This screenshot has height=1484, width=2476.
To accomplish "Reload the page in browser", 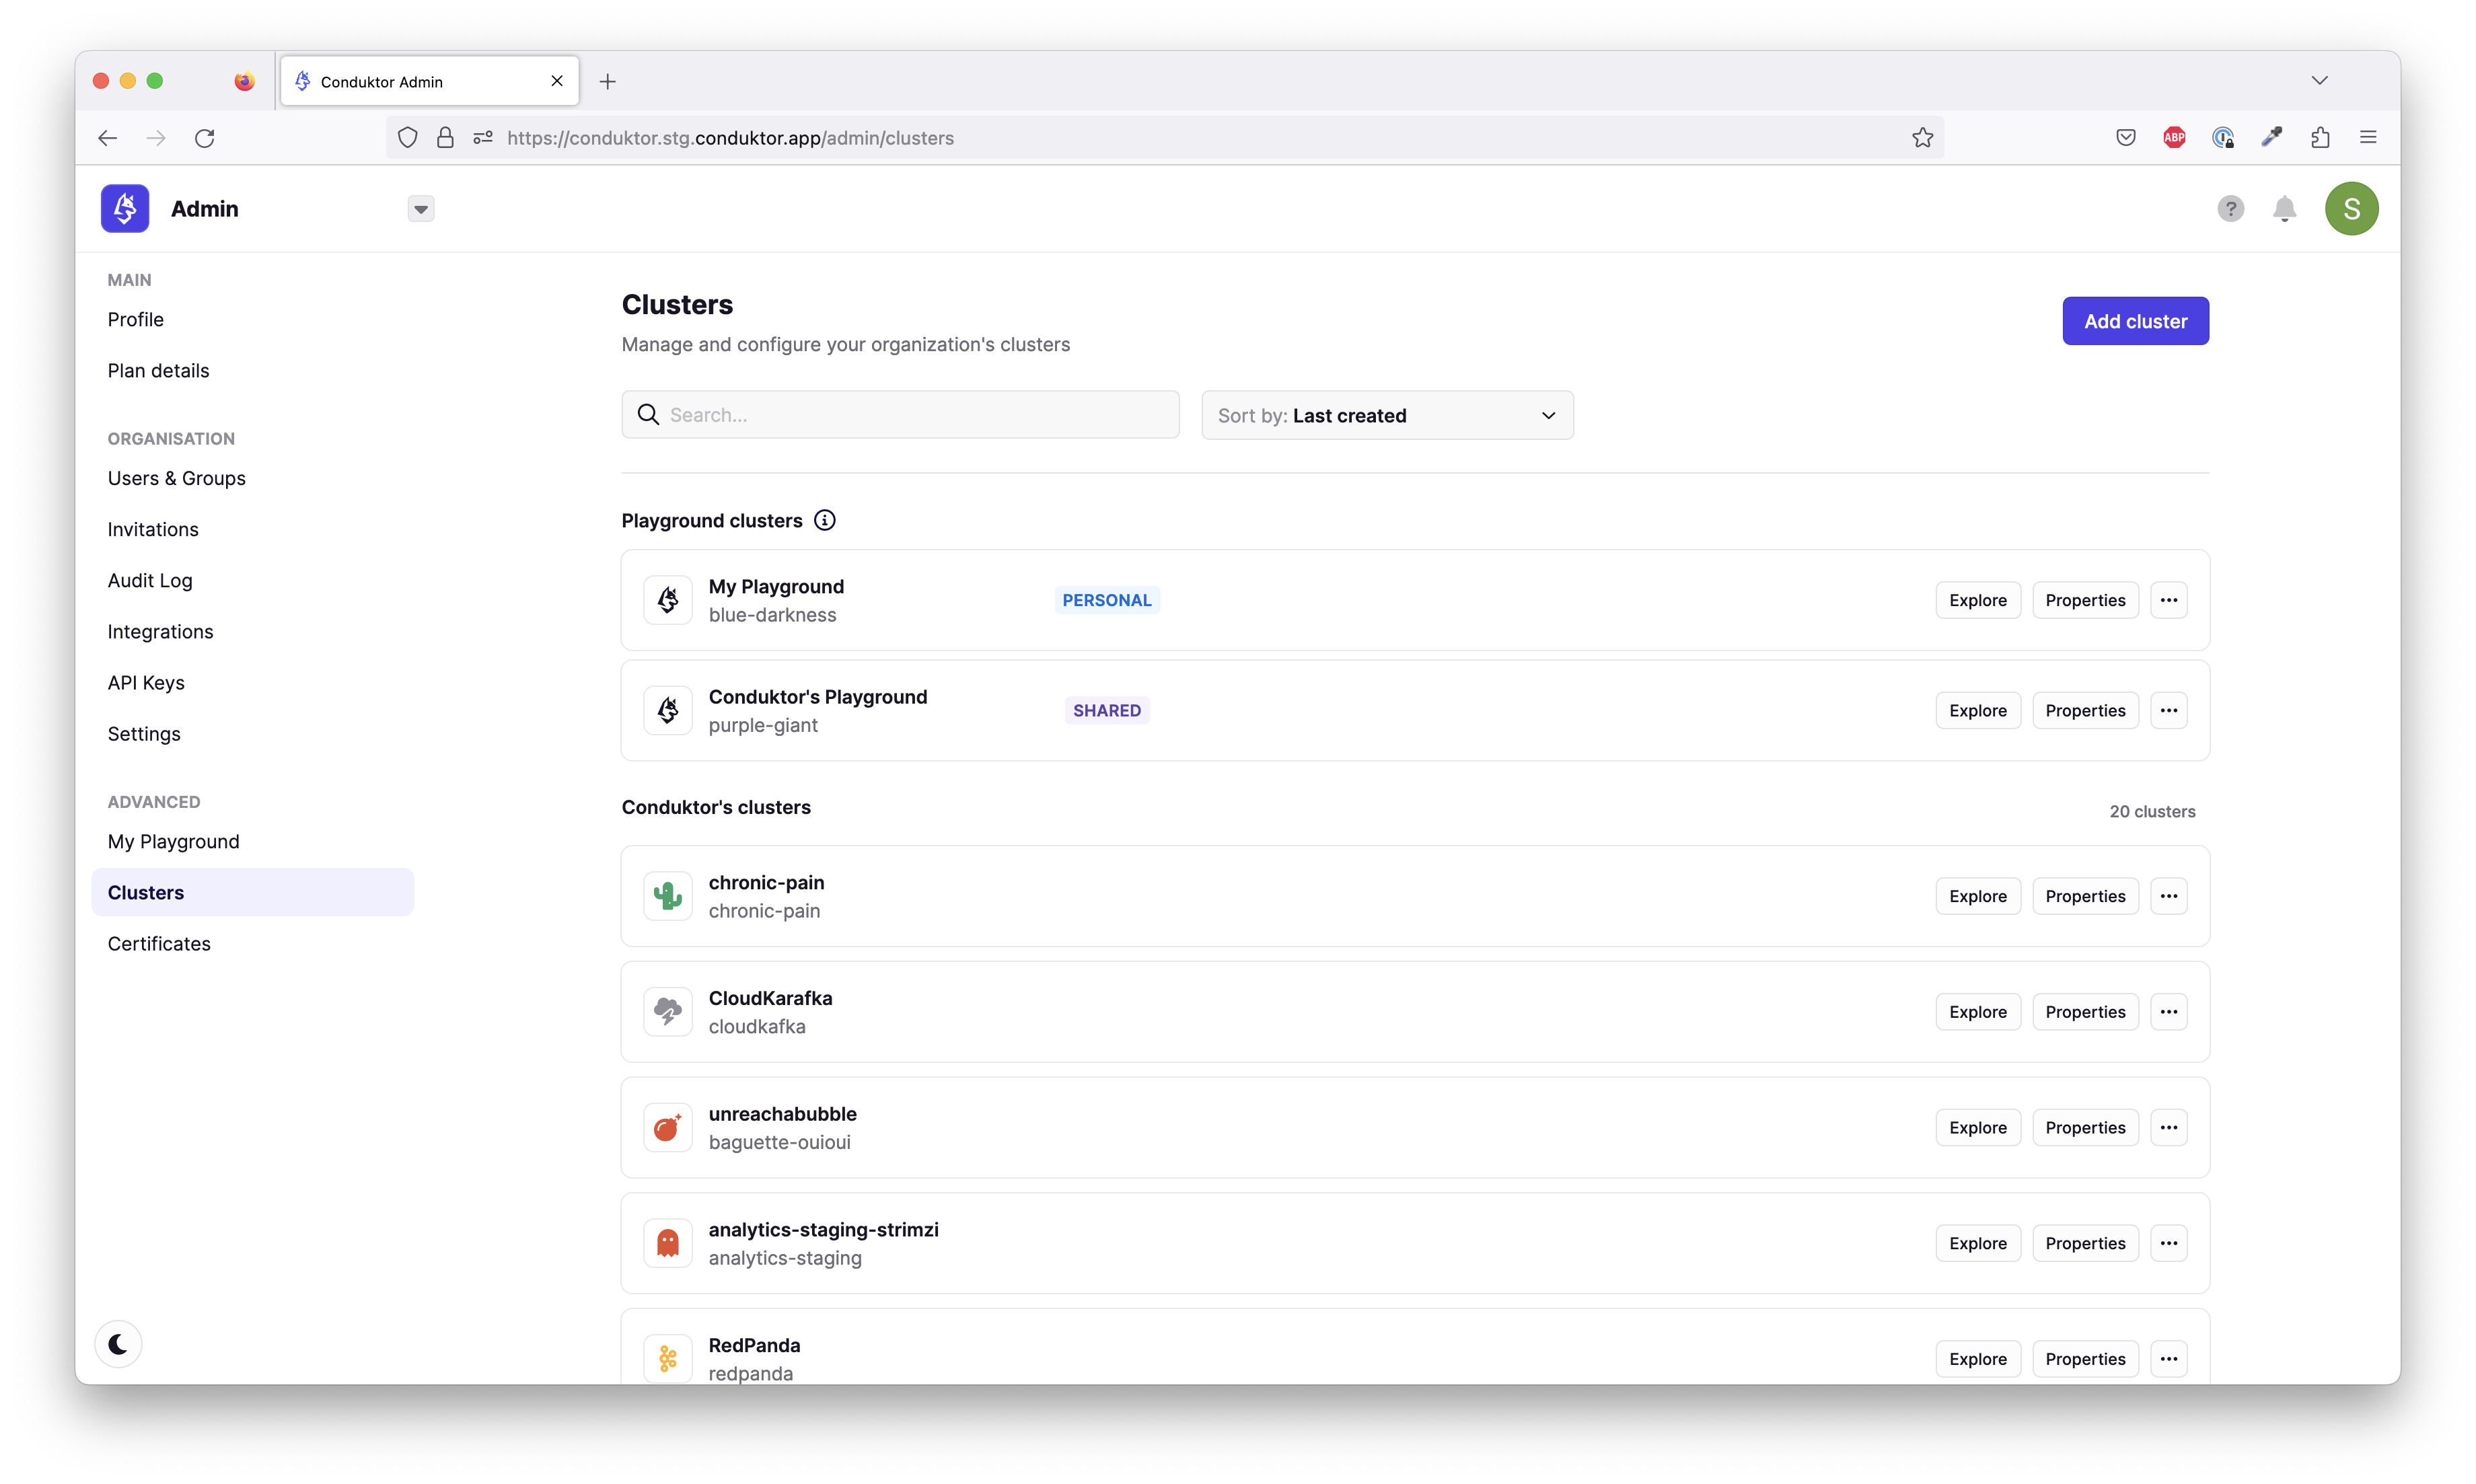I will click(205, 138).
